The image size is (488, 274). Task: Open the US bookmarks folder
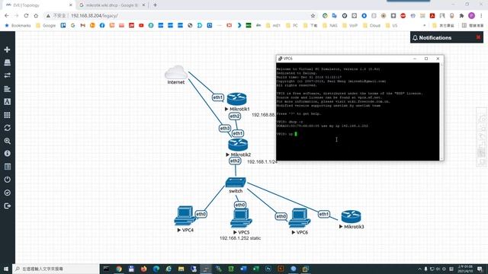pyautogui.click(x=391, y=25)
